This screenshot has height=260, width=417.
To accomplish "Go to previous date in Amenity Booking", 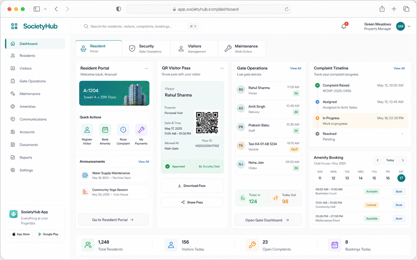I will [x=378, y=160].
